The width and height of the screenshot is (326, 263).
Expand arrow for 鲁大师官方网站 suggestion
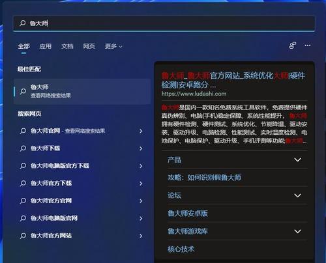[x=141, y=236]
